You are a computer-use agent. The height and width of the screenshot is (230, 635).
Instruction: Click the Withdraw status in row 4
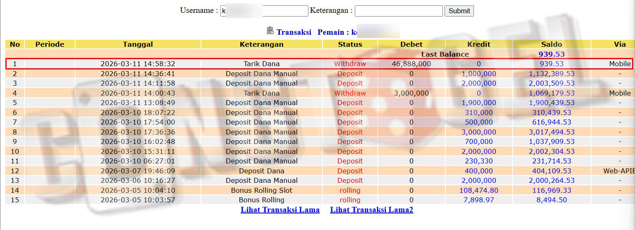click(x=350, y=93)
